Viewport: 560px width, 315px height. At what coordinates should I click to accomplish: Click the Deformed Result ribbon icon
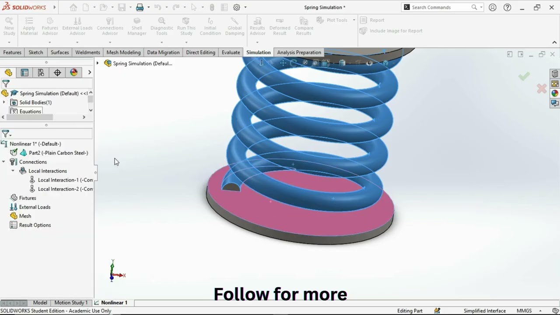pos(280,27)
